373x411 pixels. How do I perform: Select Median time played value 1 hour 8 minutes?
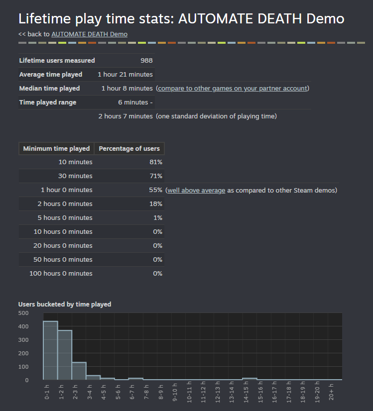[127, 89]
